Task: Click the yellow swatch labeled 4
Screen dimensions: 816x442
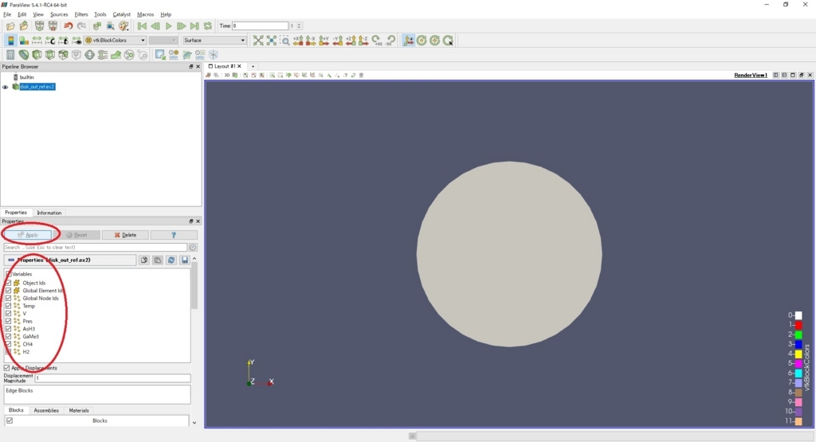Action: 798,354
